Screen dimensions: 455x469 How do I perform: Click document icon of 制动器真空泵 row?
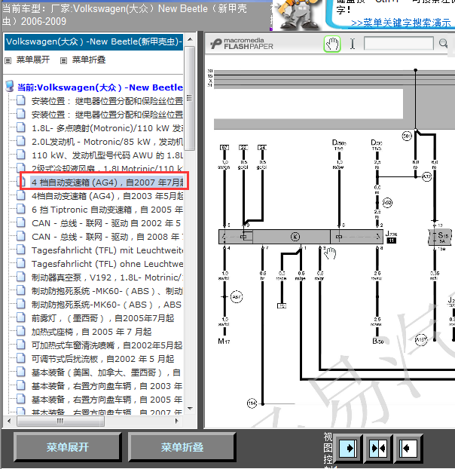click(21, 277)
